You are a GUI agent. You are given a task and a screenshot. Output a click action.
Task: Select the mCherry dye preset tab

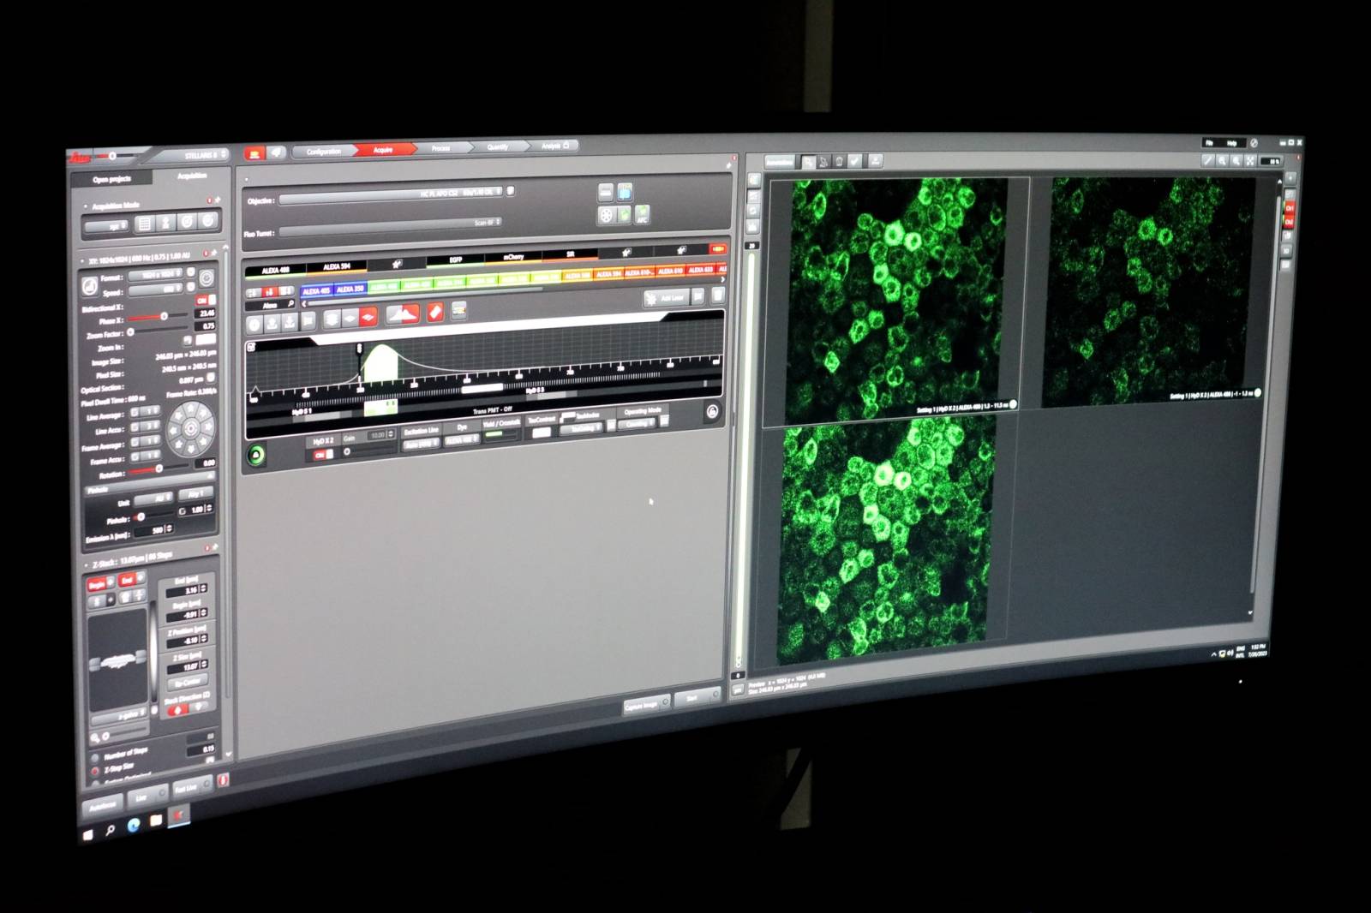coord(512,256)
